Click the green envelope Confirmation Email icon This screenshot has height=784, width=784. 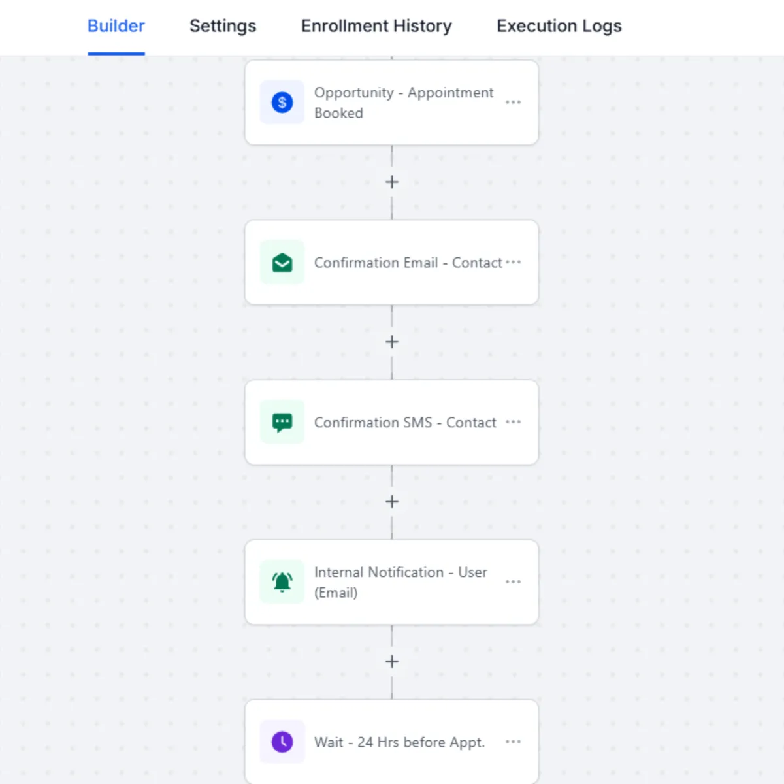click(282, 263)
